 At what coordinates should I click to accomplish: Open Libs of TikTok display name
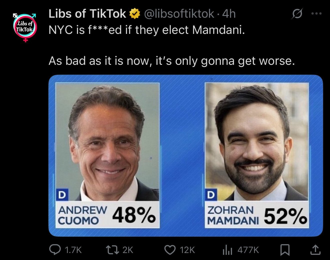point(87,14)
